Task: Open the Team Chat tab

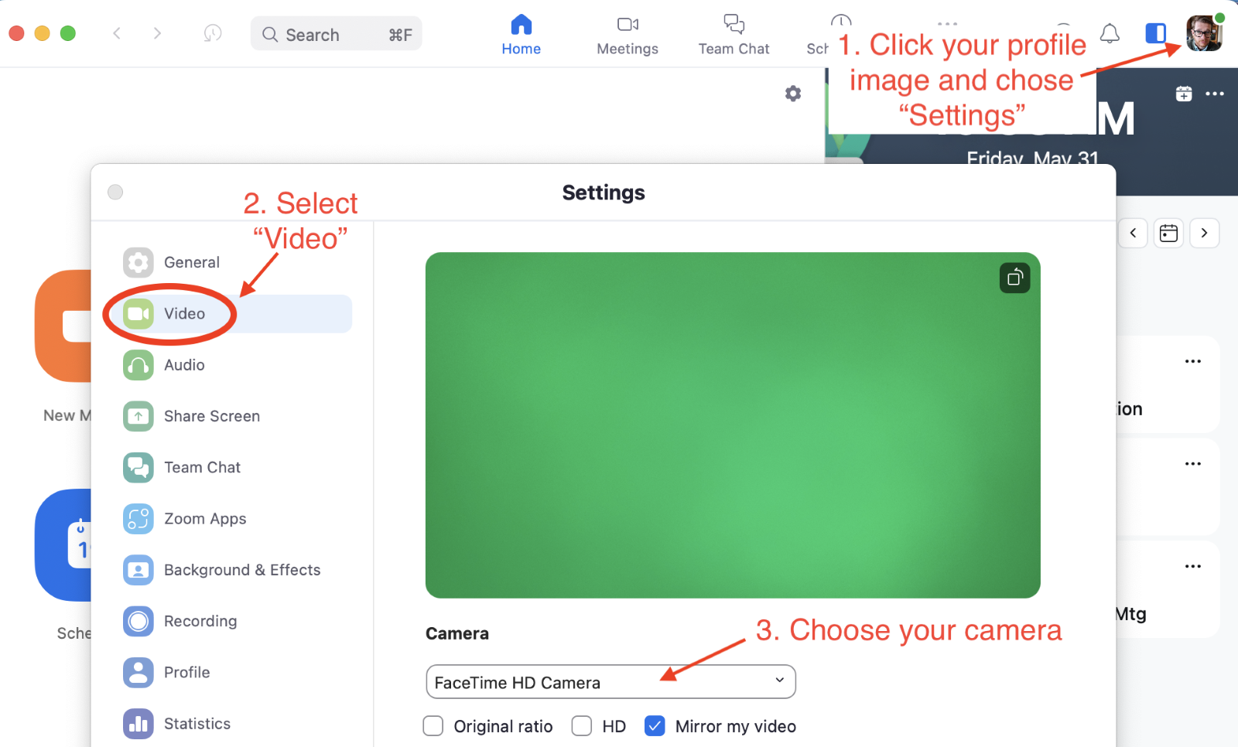Action: click(x=734, y=35)
